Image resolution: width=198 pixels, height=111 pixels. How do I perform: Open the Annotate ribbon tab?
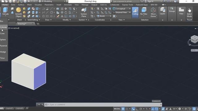(68, 5)
